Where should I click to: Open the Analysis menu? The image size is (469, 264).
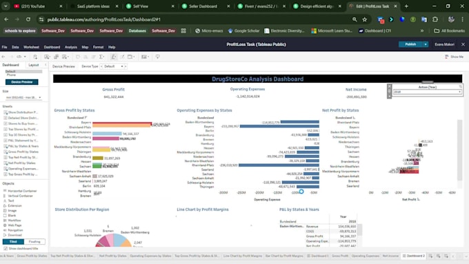click(x=71, y=48)
